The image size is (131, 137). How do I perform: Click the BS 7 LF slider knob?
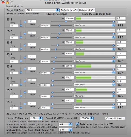click(58, 37)
